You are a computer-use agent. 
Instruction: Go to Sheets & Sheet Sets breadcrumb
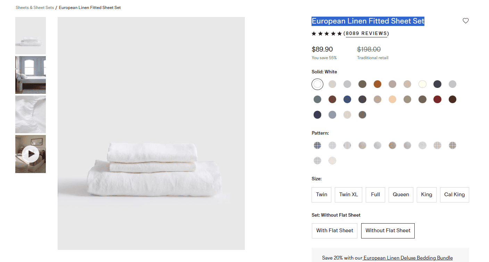pos(35,8)
